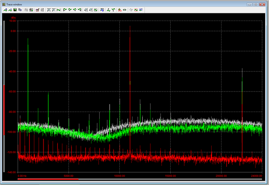Viewport: 269px width, 185px height.
Task: Open trace properties with the pencil icon
Action: (37, 10)
